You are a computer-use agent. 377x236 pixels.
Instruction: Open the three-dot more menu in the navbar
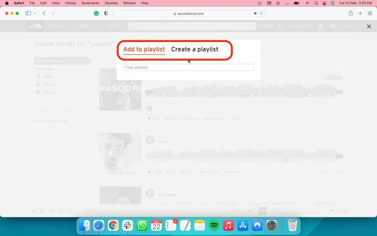pyautogui.click(x=345, y=26)
